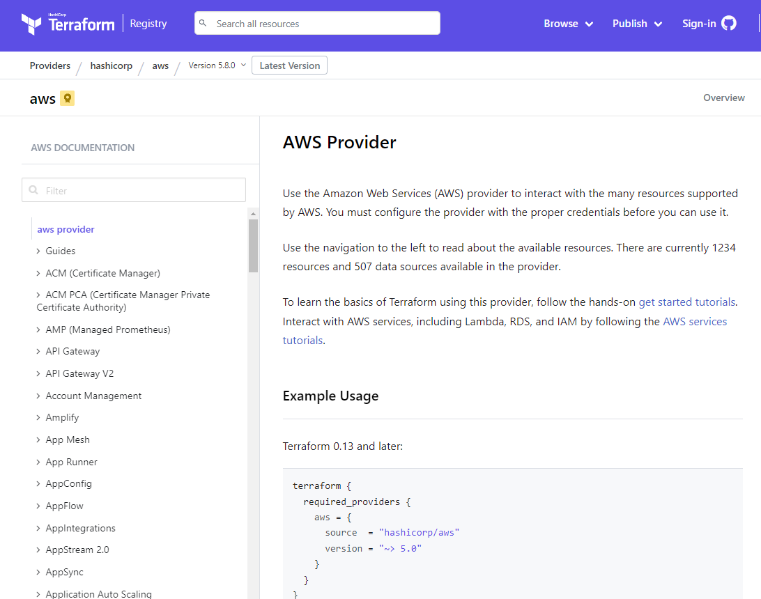
Task: Select the aws provider sidebar item
Action: point(66,229)
